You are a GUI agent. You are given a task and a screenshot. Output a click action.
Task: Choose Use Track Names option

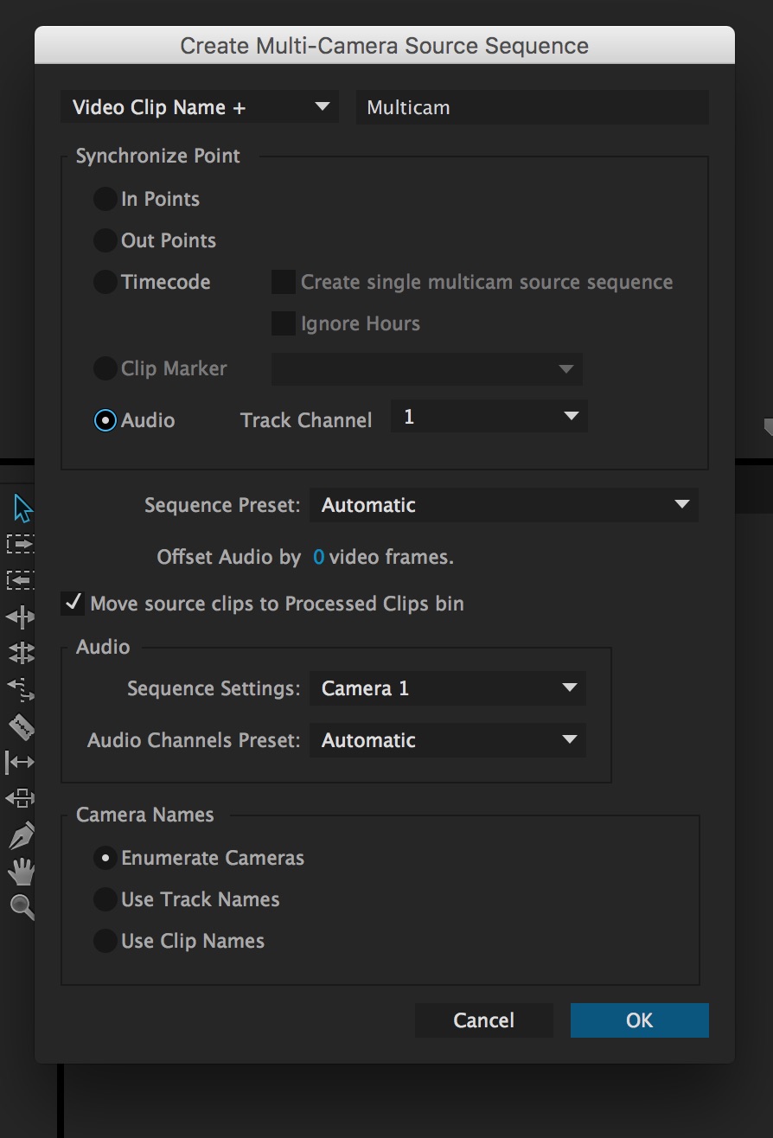(105, 899)
